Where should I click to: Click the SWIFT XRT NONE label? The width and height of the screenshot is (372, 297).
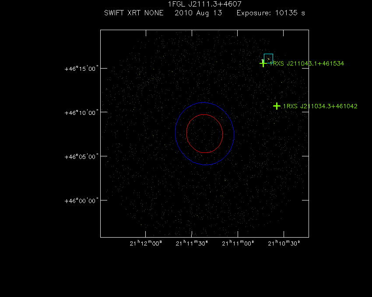click(x=134, y=13)
